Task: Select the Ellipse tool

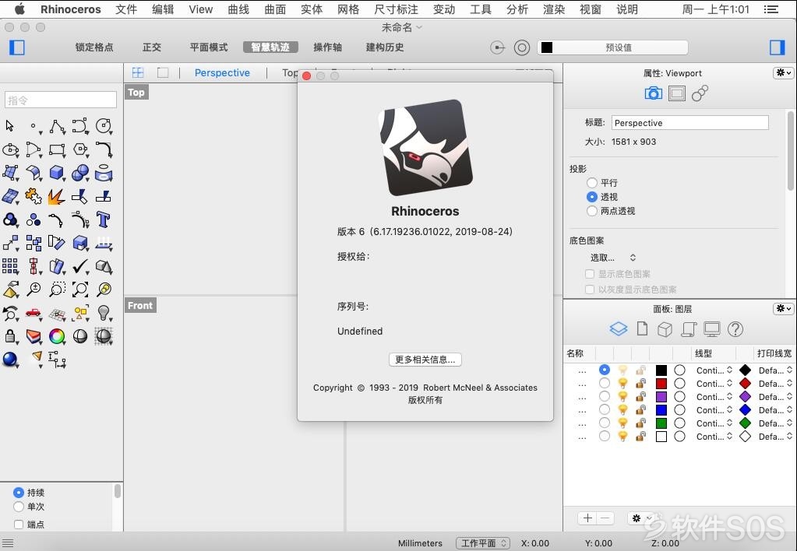Action: pos(10,149)
